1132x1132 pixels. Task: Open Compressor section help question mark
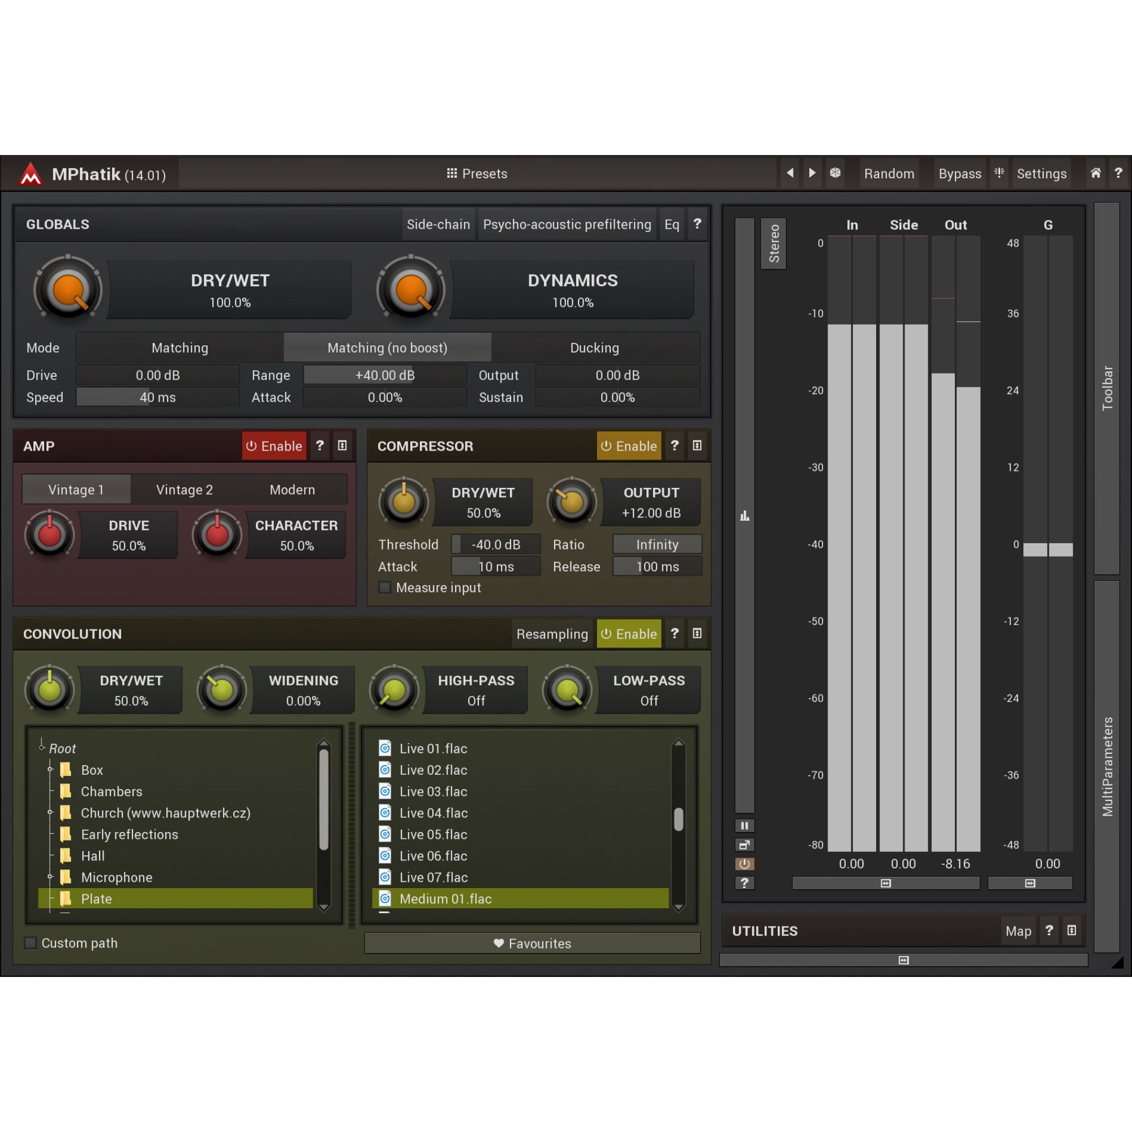click(x=675, y=446)
